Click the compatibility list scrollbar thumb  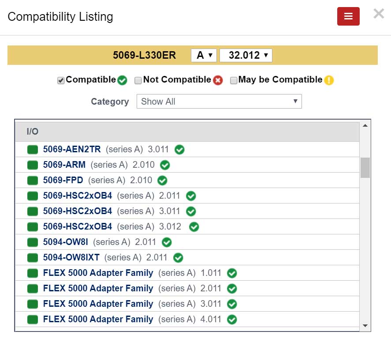pyautogui.click(x=365, y=167)
